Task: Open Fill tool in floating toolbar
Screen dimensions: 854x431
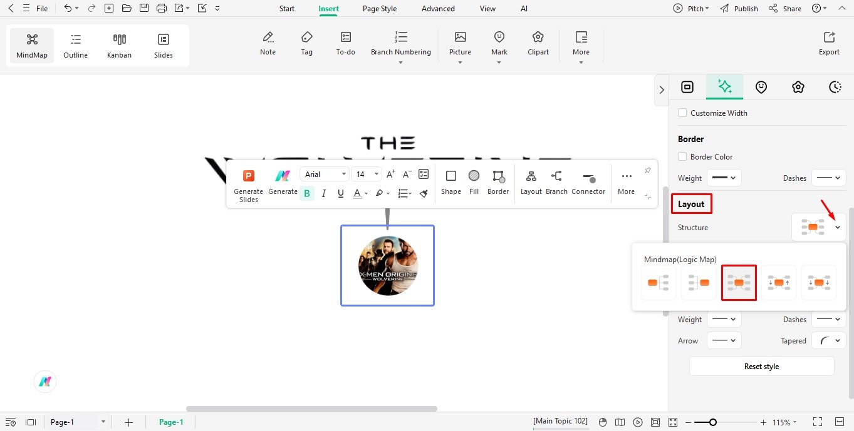Action: [474, 182]
